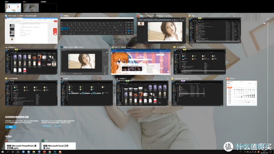Select the Downloads folder explorer window thumbnail
274x154 pixels.
[x=215, y=30]
